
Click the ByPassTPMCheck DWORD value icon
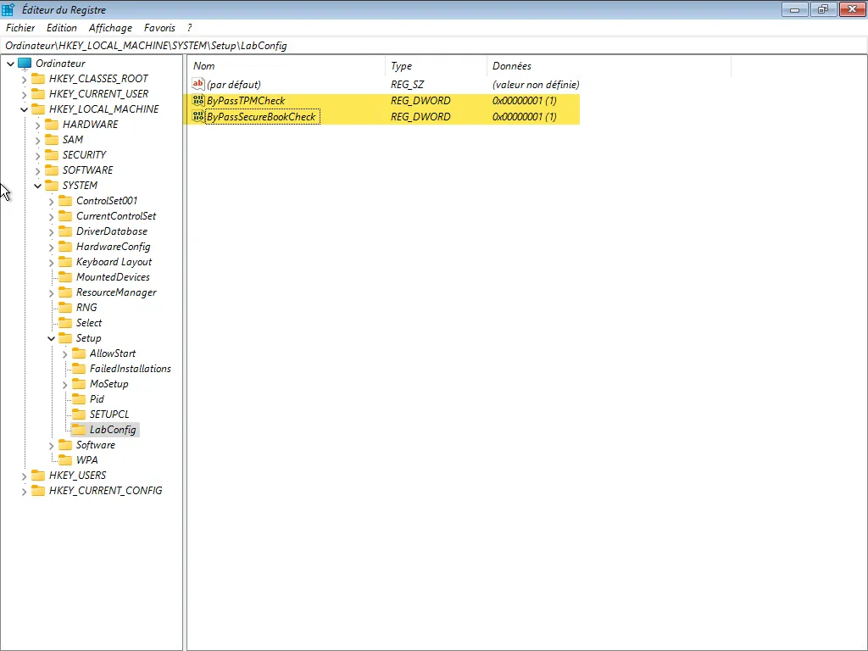[198, 101]
